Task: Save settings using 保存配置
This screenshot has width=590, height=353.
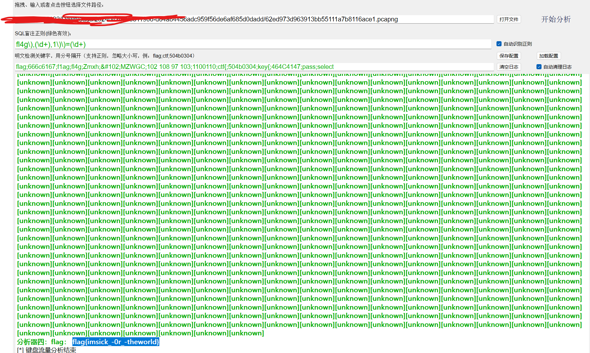Action: [x=508, y=56]
